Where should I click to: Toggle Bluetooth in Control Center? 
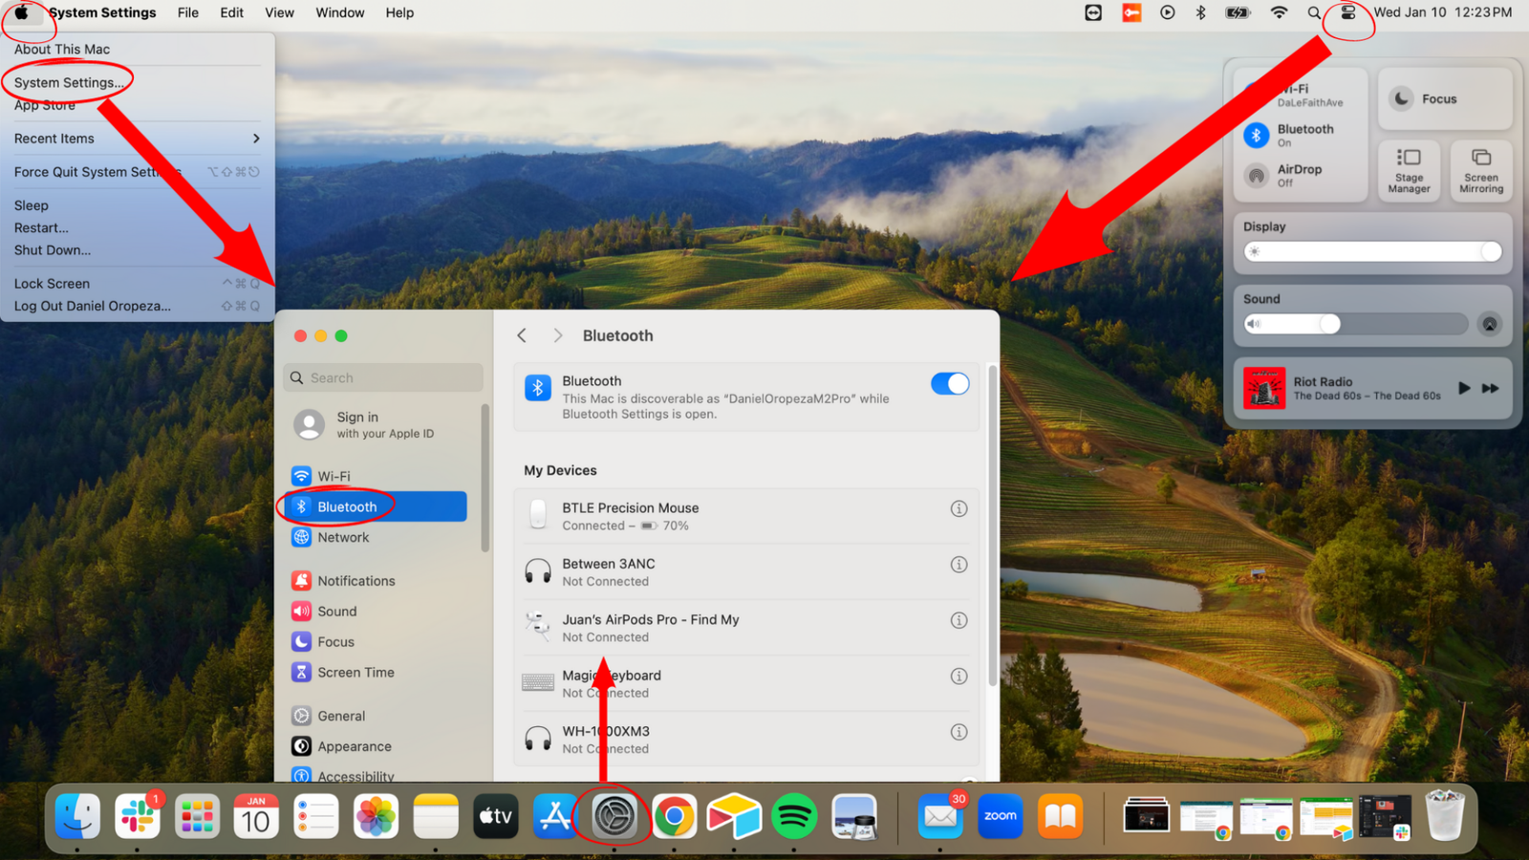coord(1257,136)
